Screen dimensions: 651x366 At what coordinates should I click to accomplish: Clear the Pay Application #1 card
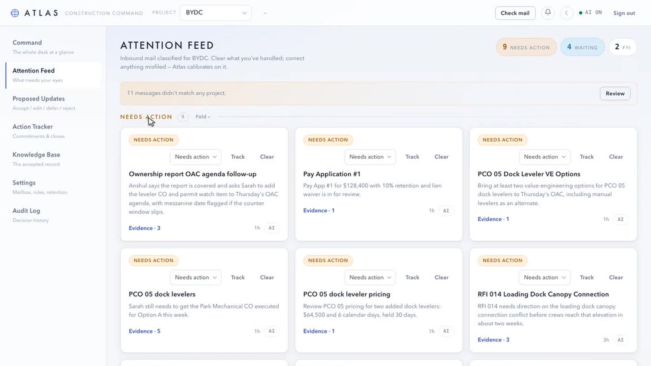[441, 157]
